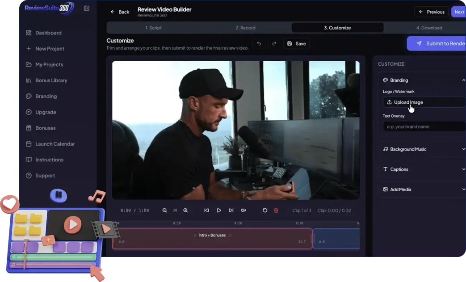466x282 pixels.
Task: Click the 0:00 / 1:00 time display
Action: [x=134, y=210]
